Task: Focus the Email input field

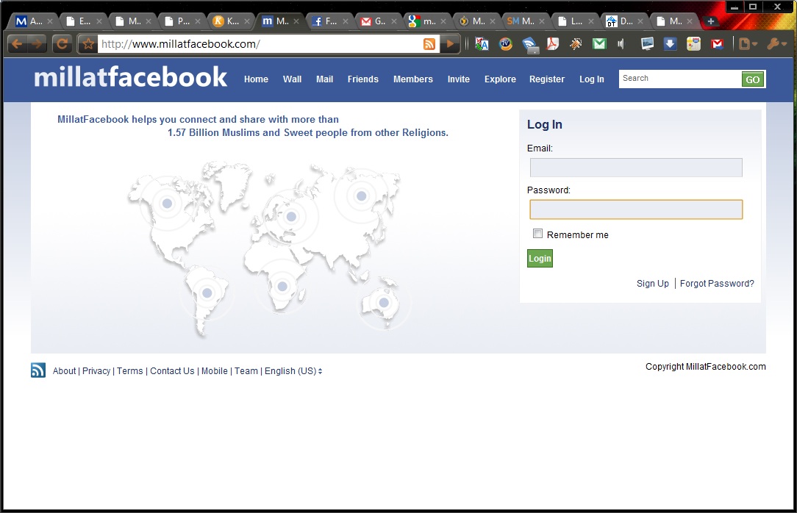Action: pyautogui.click(x=636, y=168)
